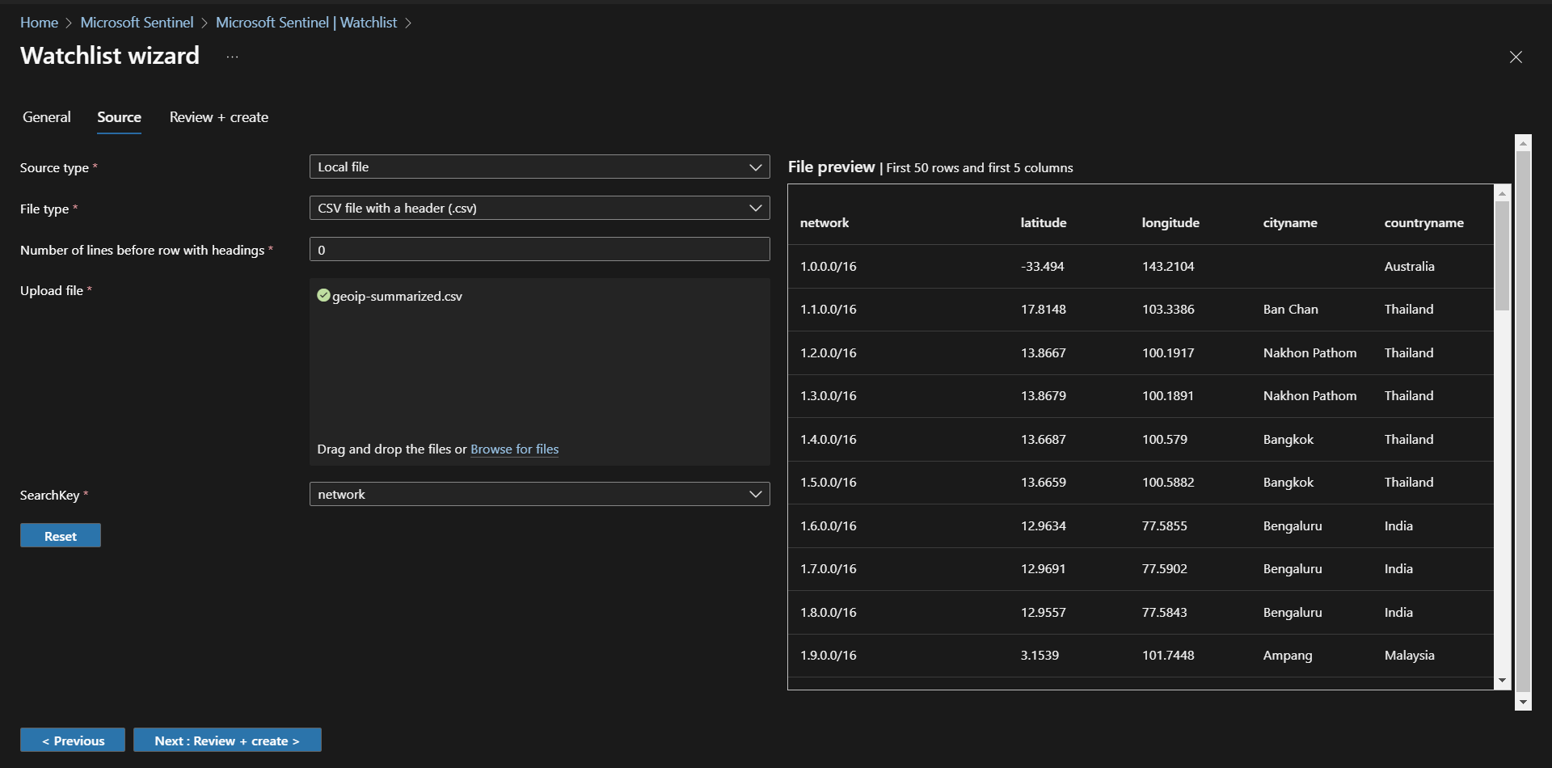
Task: Click the latitude column header
Action: (1044, 222)
